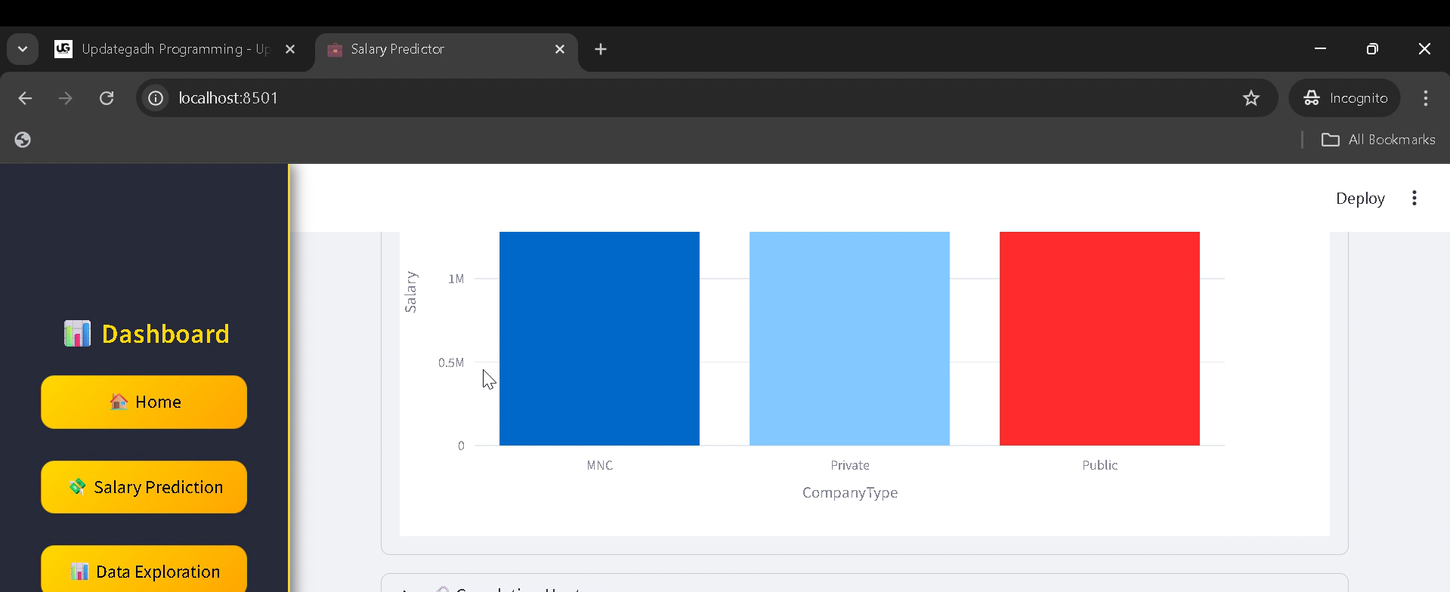
Task: Go to Data Exploration page
Action: tap(144, 571)
